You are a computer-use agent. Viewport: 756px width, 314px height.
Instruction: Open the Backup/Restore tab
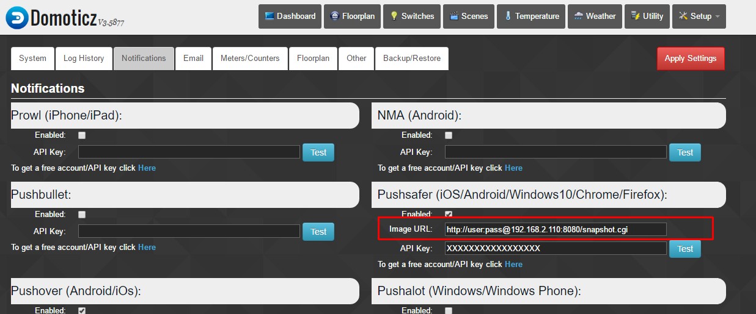point(412,59)
